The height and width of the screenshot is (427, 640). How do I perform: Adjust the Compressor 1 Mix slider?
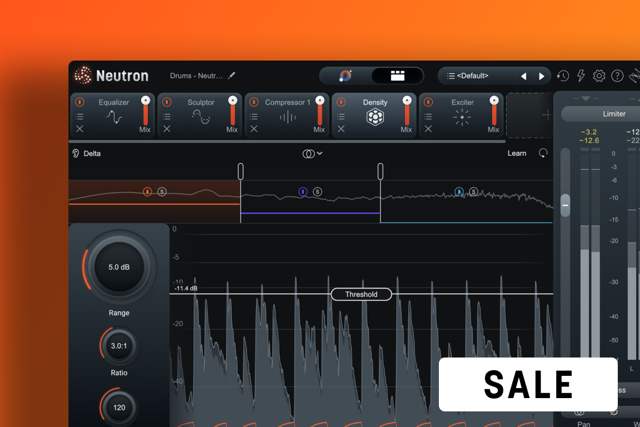[319, 111]
